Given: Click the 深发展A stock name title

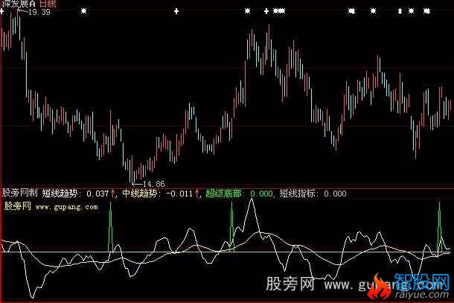Looking at the screenshot, I should (x=19, y=4).
